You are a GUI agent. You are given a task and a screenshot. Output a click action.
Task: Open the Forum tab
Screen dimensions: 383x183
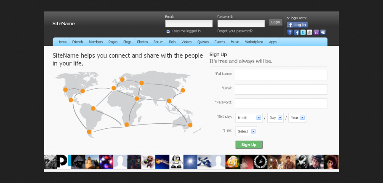[x=159, y=42]
